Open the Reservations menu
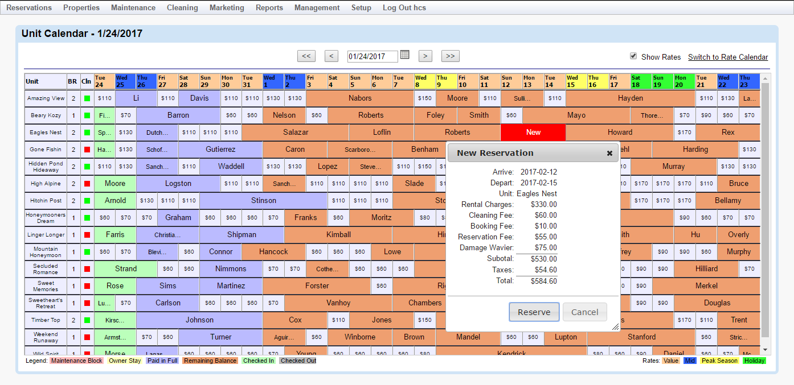794x385 pixels. tap(28, 7)
